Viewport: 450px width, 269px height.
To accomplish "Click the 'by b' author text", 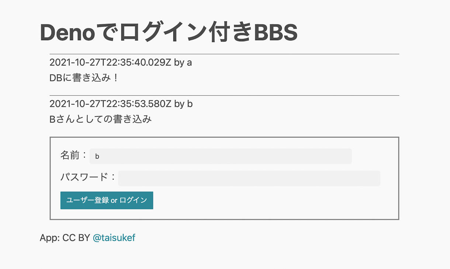I will point(183,104).
